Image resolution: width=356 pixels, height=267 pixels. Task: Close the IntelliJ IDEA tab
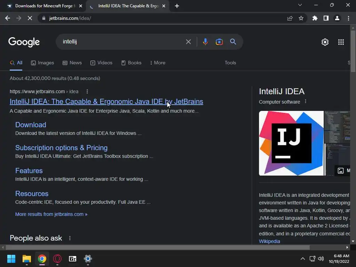pyautogui.click(x=164, y=6)
